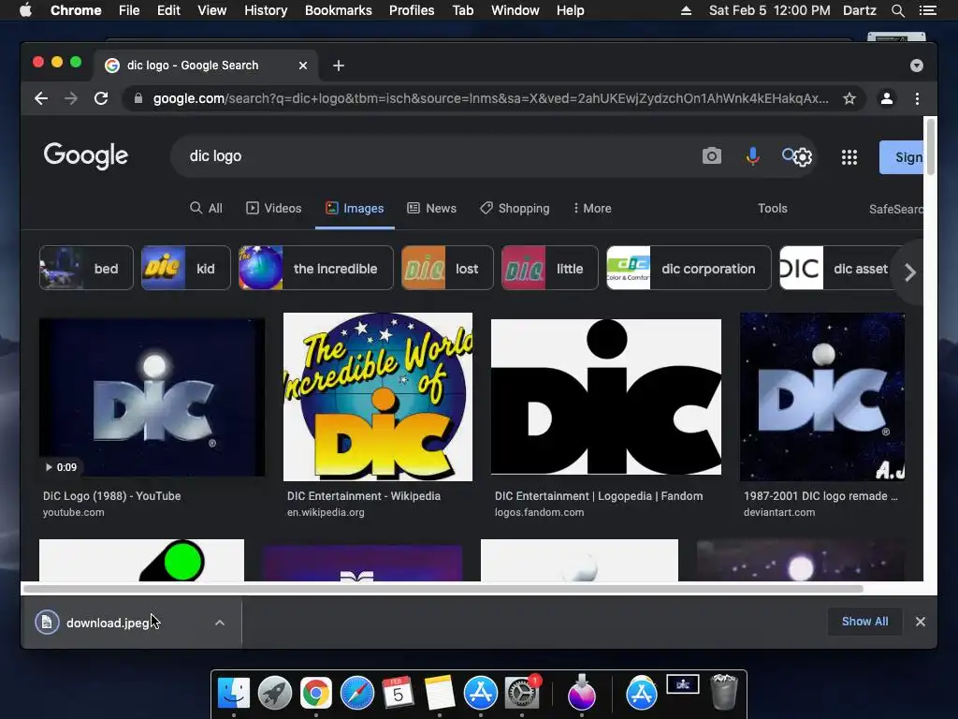Click the padlock site info icon
This screenshot has height=719, width=958.
tap(138, 98)
